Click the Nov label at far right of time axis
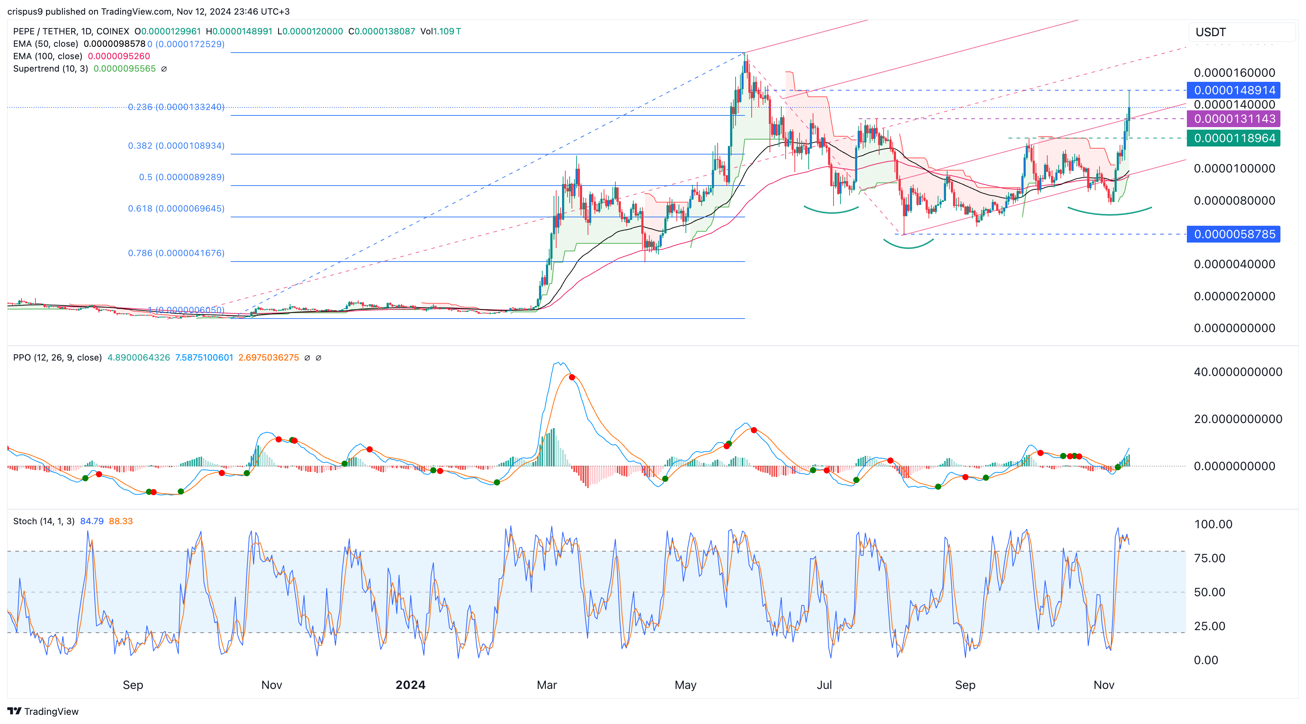The image size is (1306, 724). 1104,685
